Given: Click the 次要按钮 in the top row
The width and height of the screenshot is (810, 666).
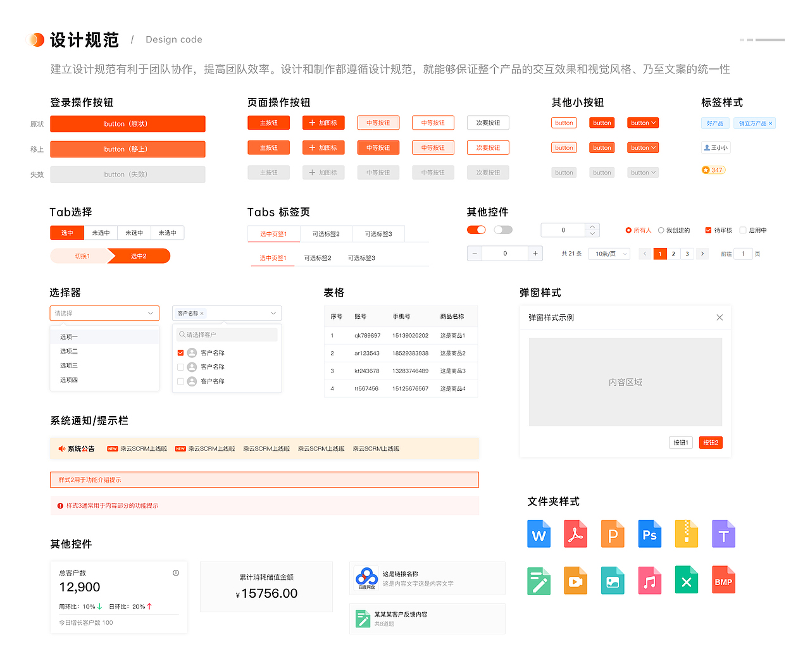Looking at the screenshot, I should pyautogui.click(x=488, y=123).
